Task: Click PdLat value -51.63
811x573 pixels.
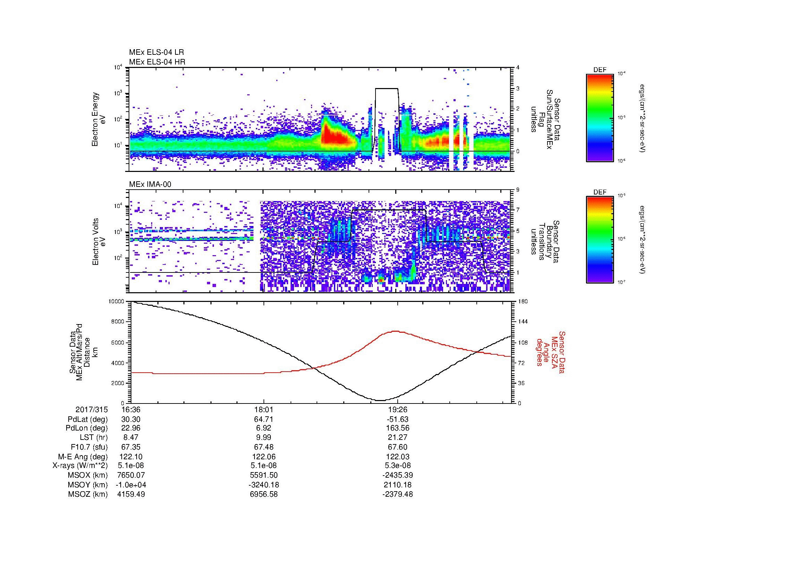Action: 398,419
